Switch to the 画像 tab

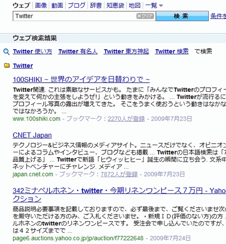[x=41, y=5]
